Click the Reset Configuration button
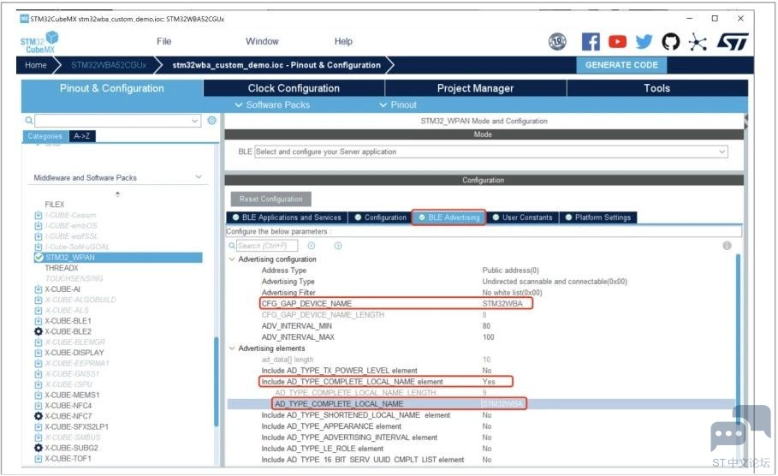 pos(271,199)
